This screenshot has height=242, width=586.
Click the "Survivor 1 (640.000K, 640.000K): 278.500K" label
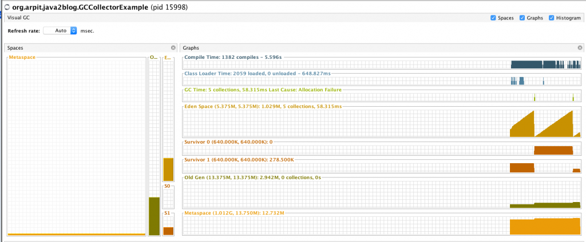239,160
